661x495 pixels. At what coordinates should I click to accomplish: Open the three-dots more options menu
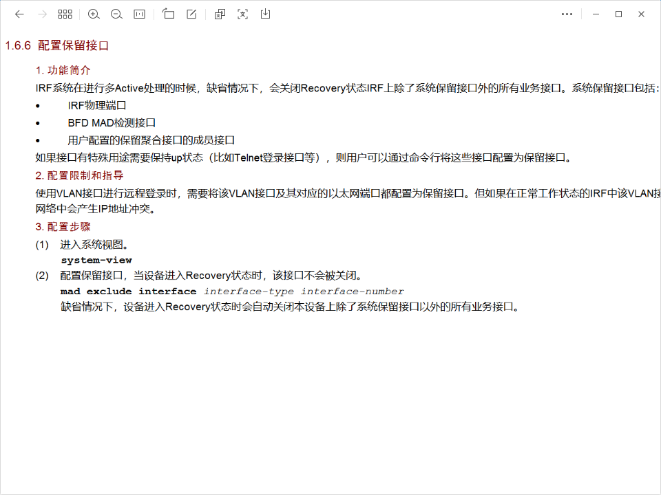567,14
